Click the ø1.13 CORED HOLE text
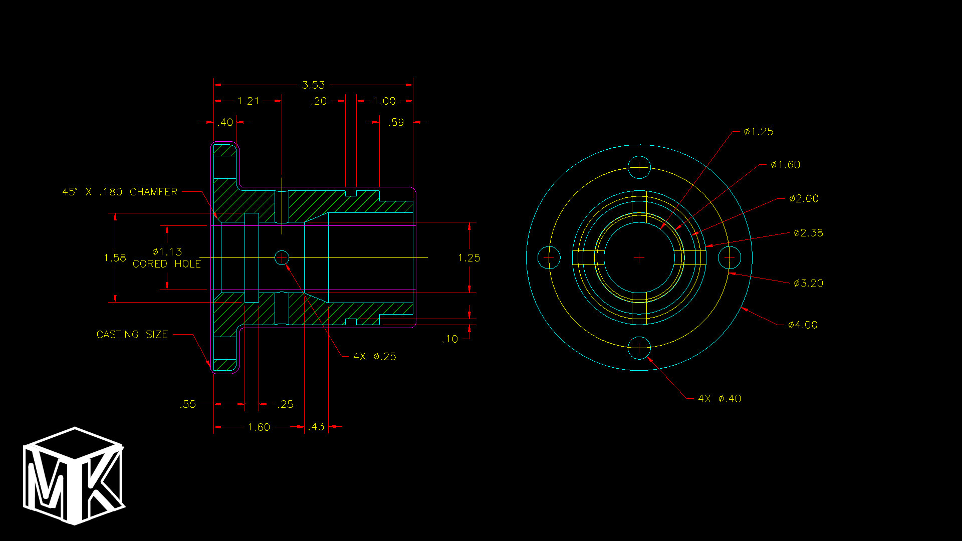Image resolution: width=962 pixels, height=541 pixels. pos(167,258)
